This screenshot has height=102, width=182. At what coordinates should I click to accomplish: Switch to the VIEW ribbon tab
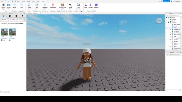[38, 1]
